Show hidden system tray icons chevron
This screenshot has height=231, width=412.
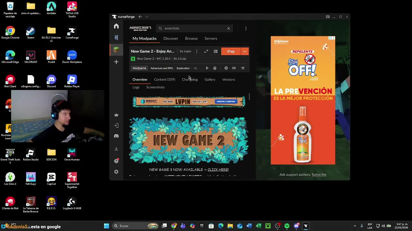[x=355, y=226]
